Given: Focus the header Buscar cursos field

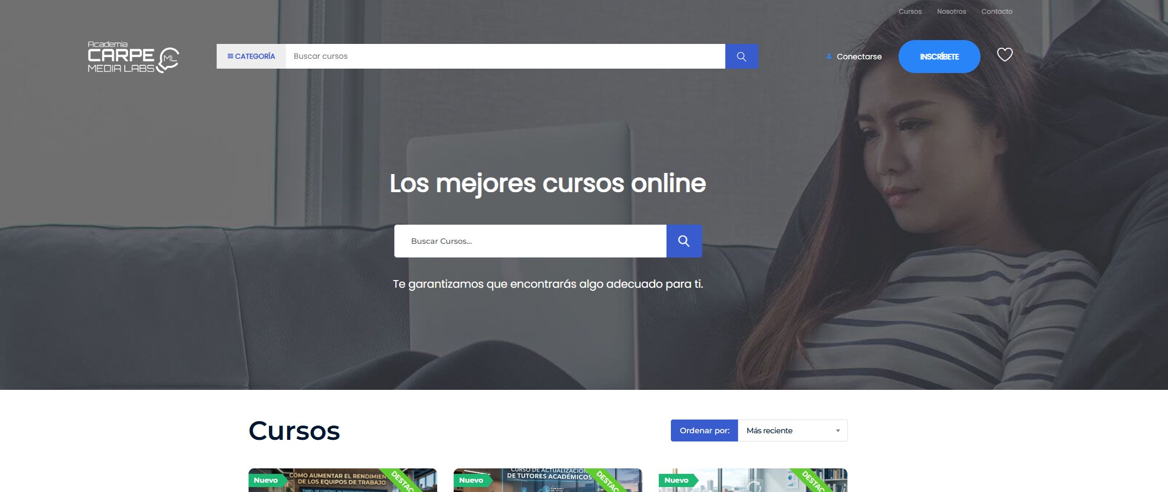Looking at the screenshot, I should (x=505, y=57).
